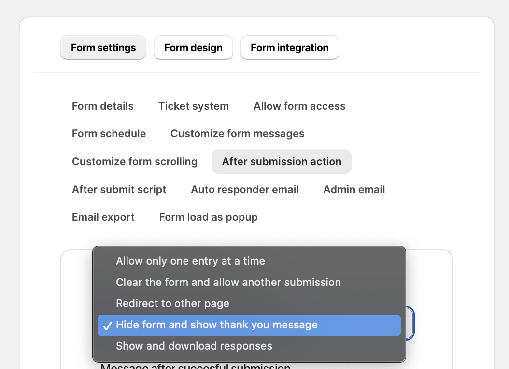Viewport: 509px width, 369px height.
Task: Open Form load as popup settings
Action: [208, 217]
